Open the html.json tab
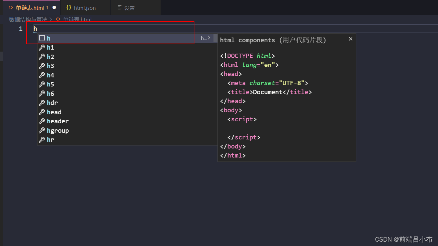 point(85,8)
